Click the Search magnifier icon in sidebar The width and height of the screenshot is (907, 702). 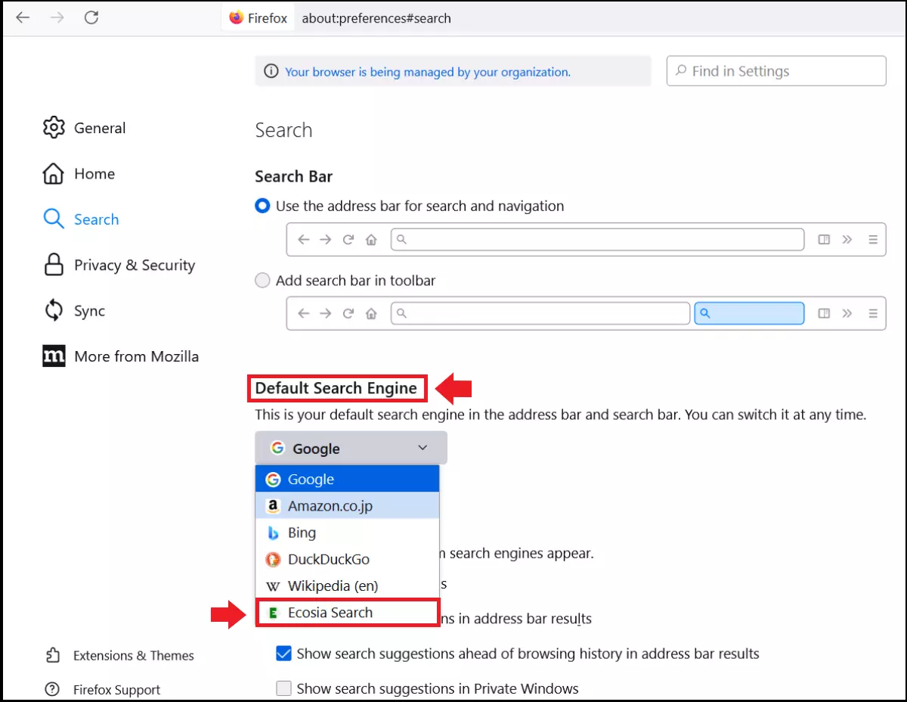point(54,219)
